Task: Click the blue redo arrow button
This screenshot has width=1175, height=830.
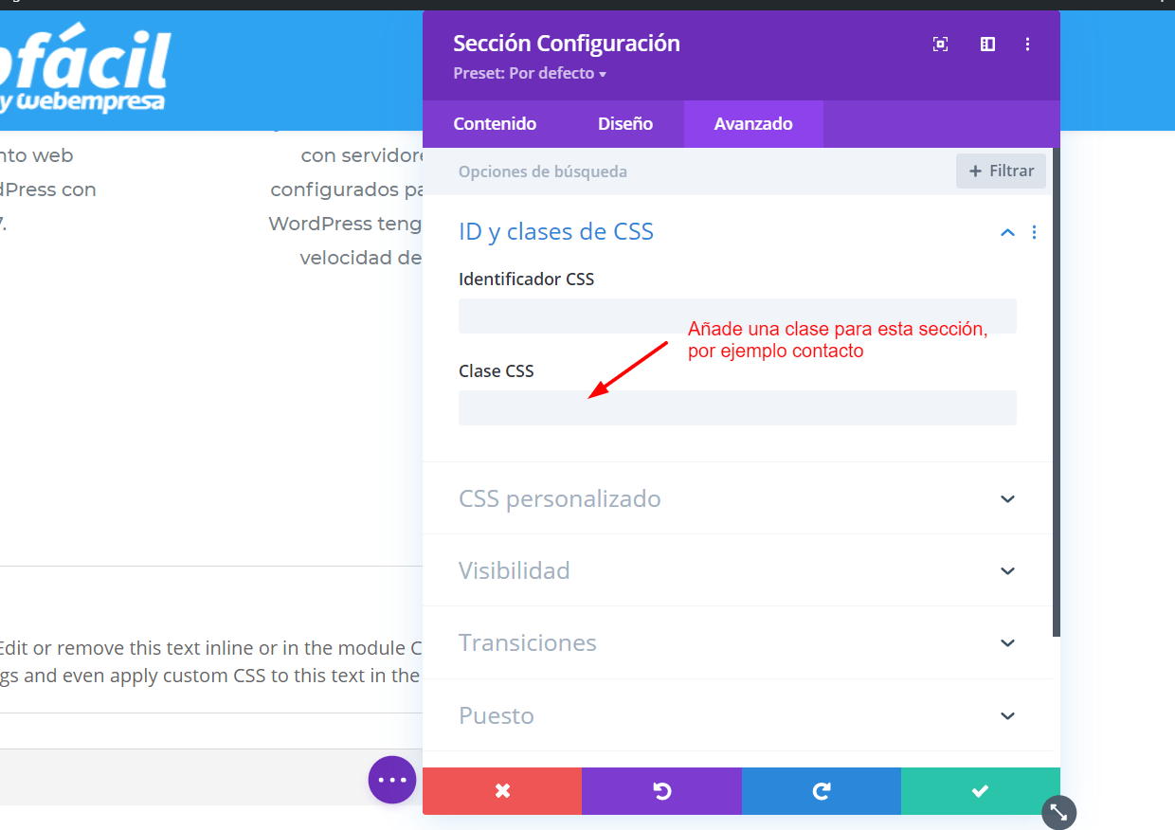Action: coord(822,791)
